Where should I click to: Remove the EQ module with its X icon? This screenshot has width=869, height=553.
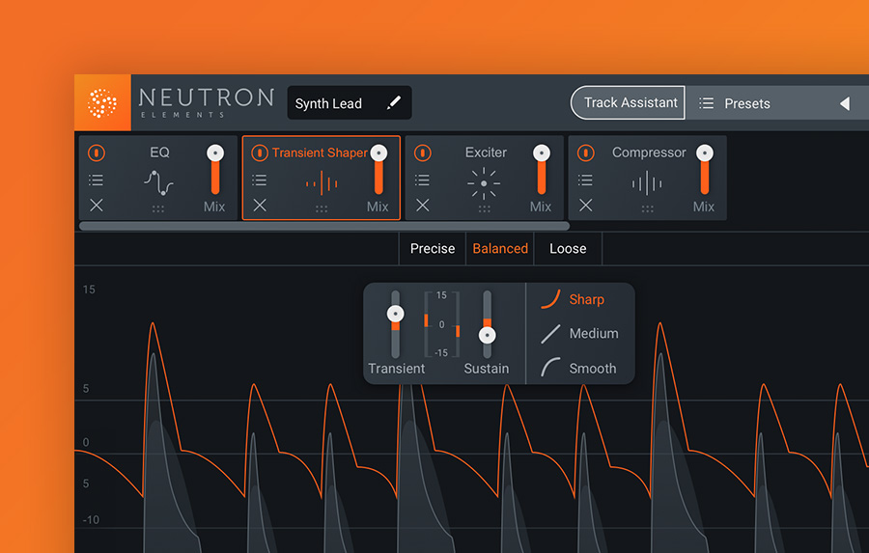pyautogui.click(x=97, y=205)
